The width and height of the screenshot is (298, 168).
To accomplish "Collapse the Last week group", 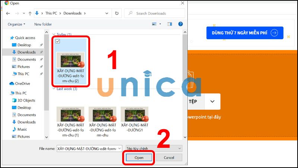I will [54, 89].
